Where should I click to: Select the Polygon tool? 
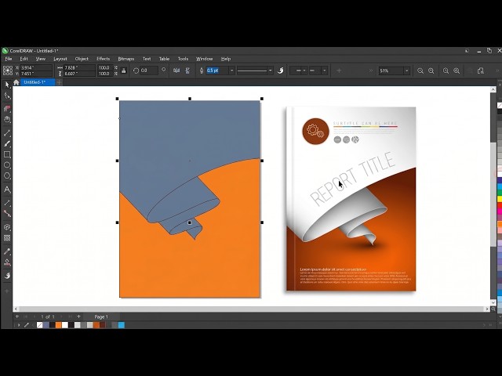click(7, 176)
